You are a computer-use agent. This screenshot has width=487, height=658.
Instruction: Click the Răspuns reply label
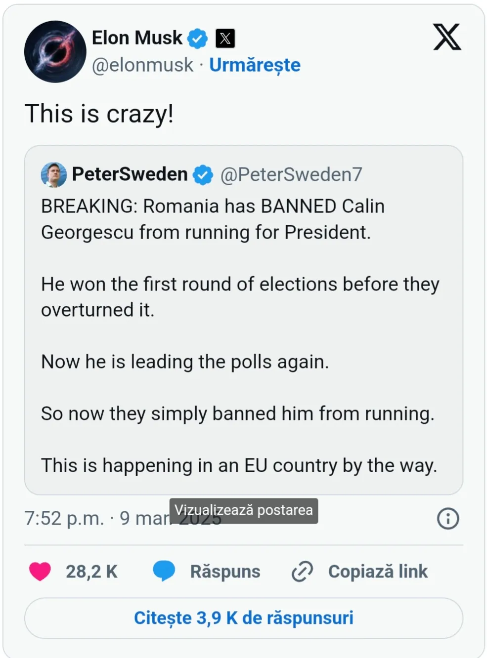pyautogui.click(x=225, y=572)
